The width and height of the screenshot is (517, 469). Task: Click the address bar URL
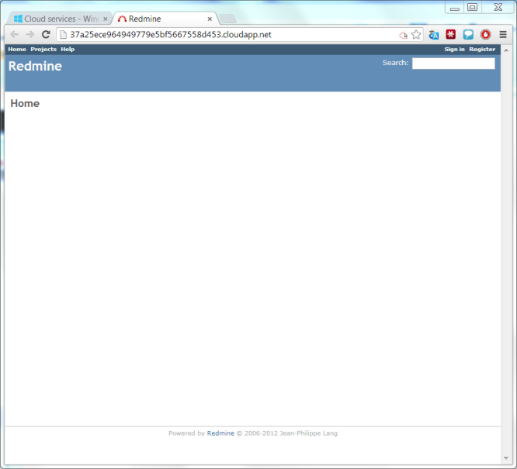click(x=171, y=35)
